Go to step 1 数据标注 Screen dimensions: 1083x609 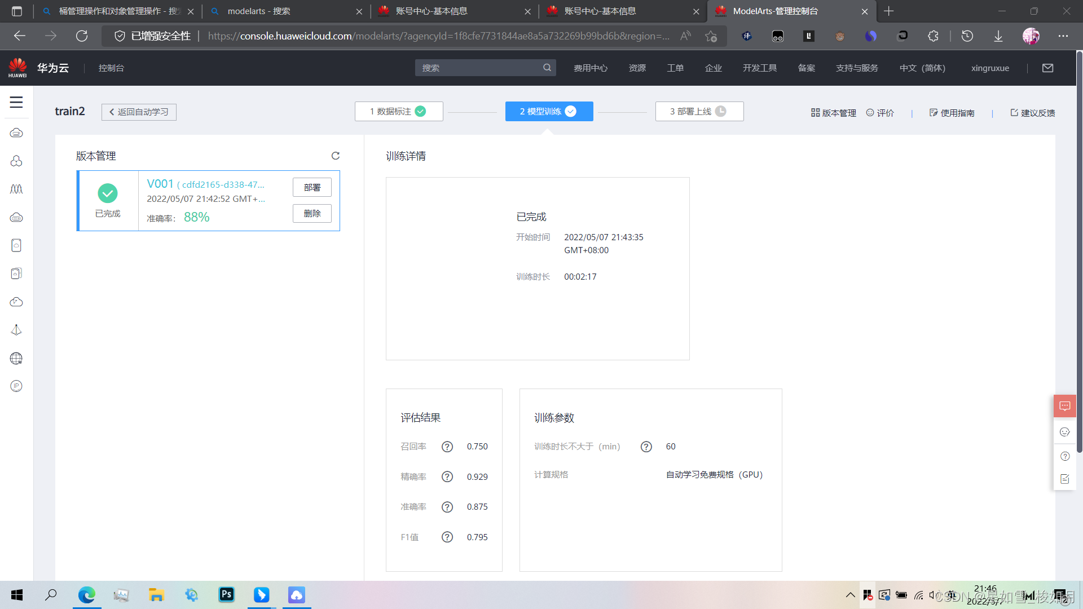[399, 112]
